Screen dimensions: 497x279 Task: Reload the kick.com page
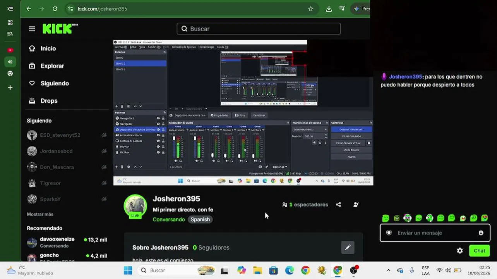pyautogui.click(x=55, y=9)
